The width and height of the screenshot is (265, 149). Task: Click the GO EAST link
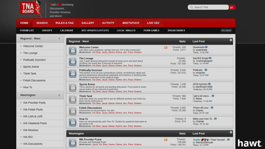(x=226, y=30)
